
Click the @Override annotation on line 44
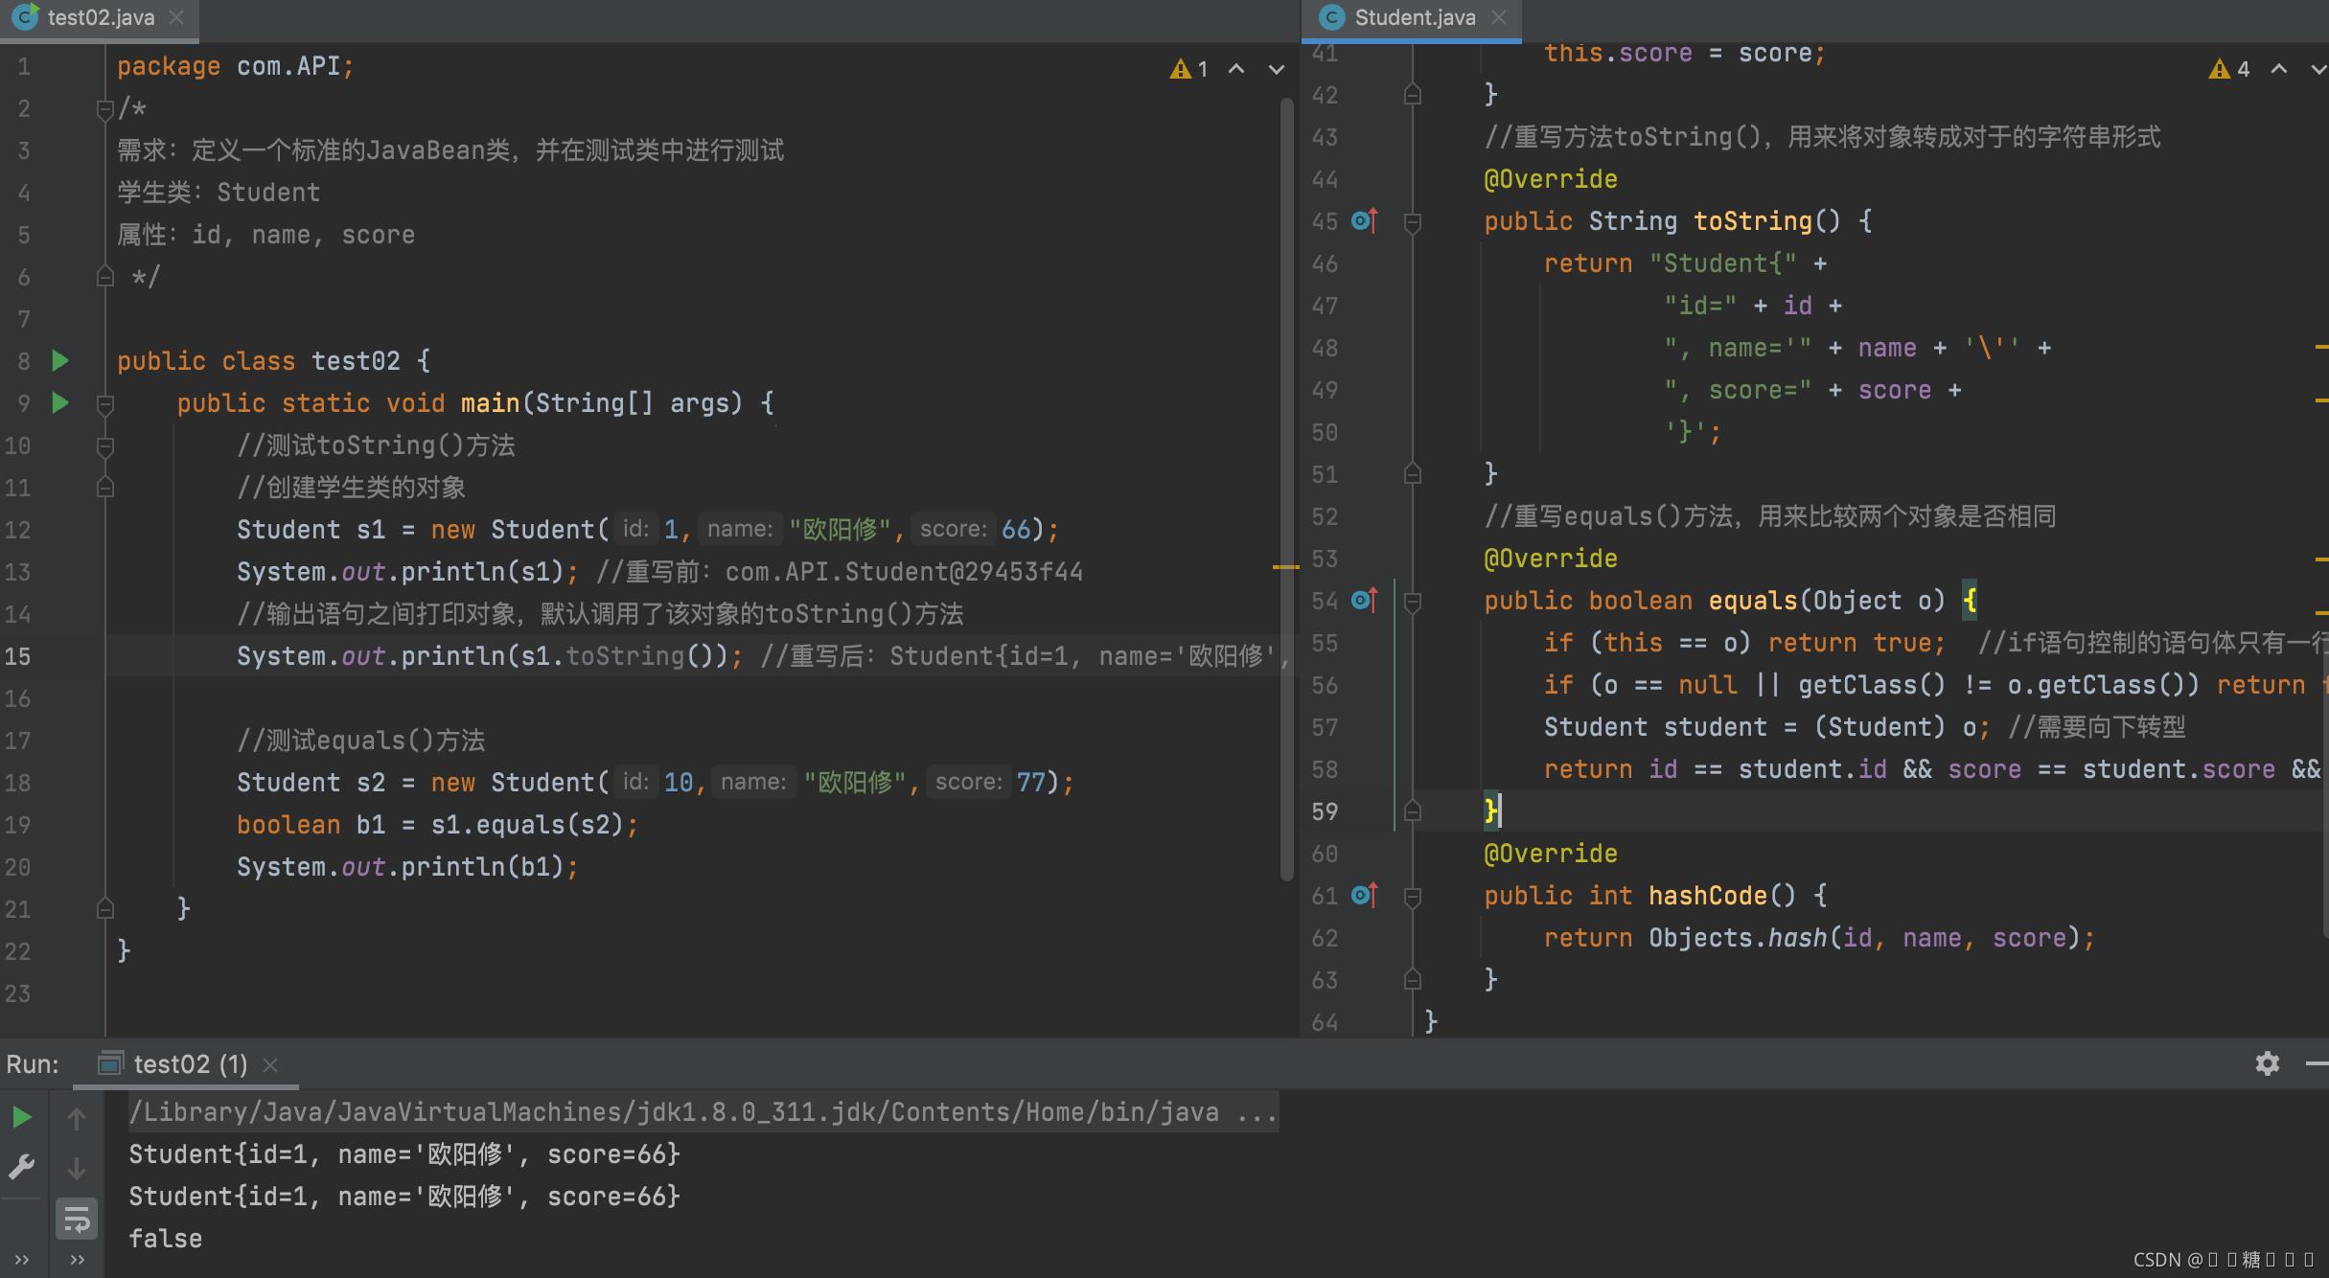coord(1550,179)
